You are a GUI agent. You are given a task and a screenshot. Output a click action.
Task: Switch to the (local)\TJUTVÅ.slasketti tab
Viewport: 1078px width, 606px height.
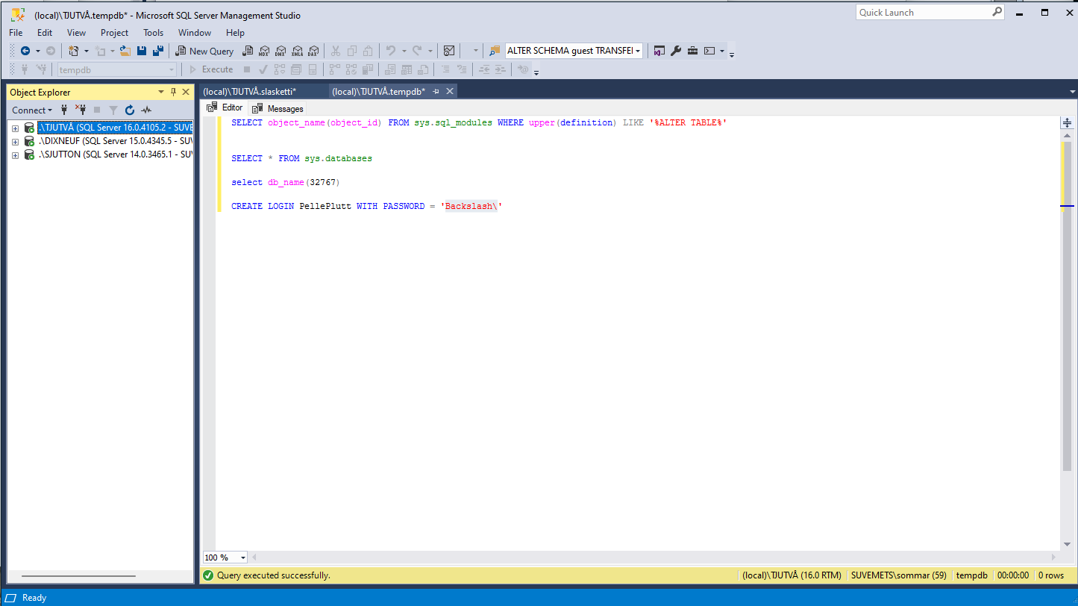(x=249, y=91)
